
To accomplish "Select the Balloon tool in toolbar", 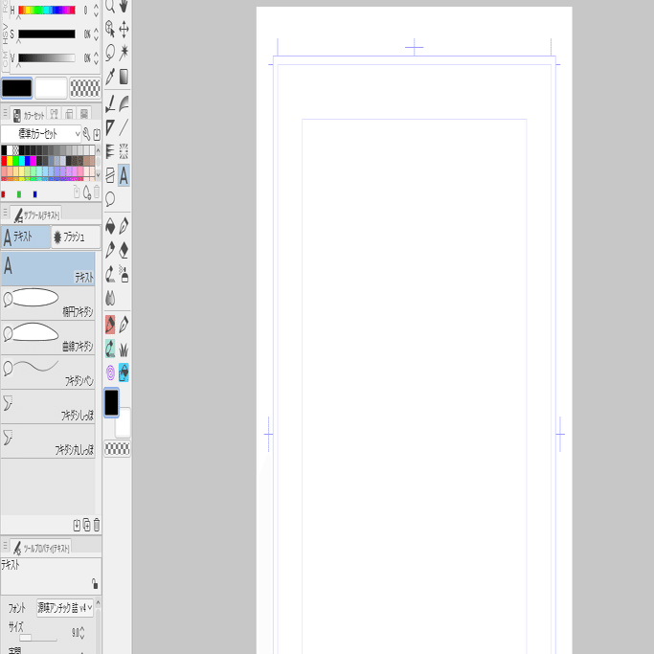I will click(x=110, y=199).
